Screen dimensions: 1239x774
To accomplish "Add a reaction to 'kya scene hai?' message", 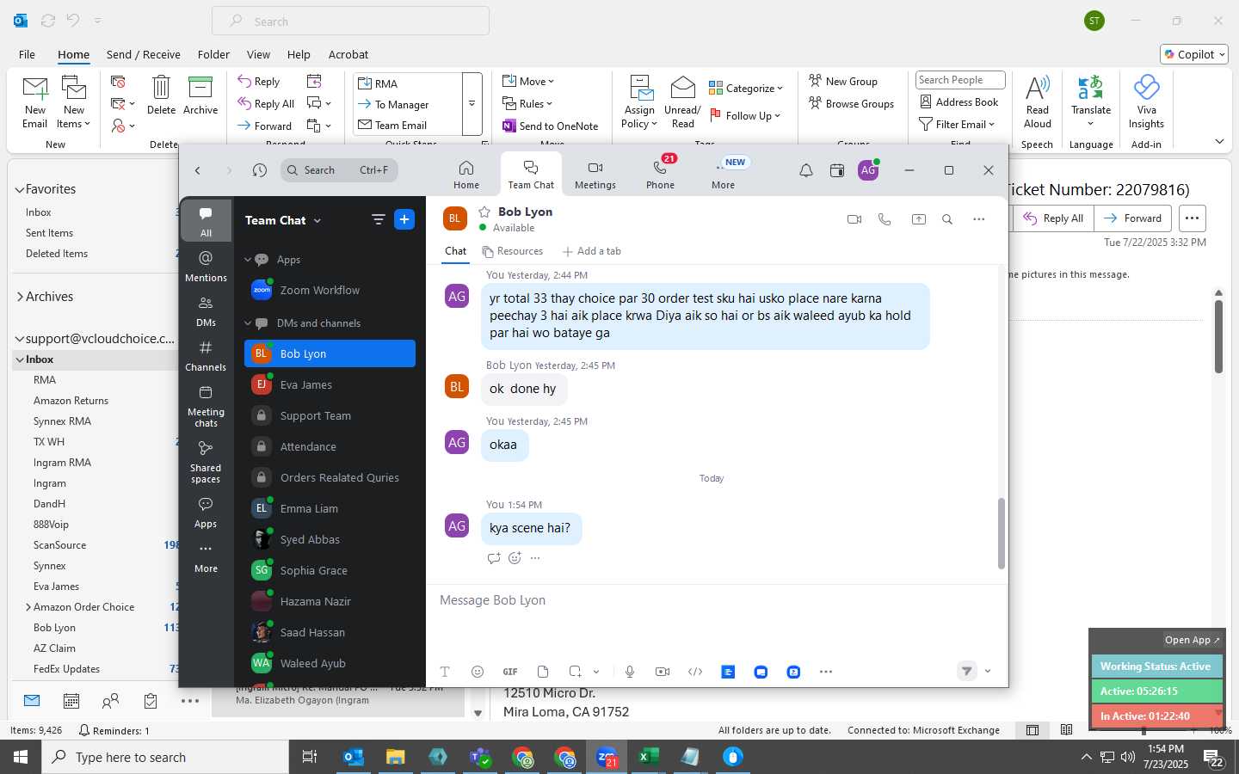I will click(x=515, y=558).
